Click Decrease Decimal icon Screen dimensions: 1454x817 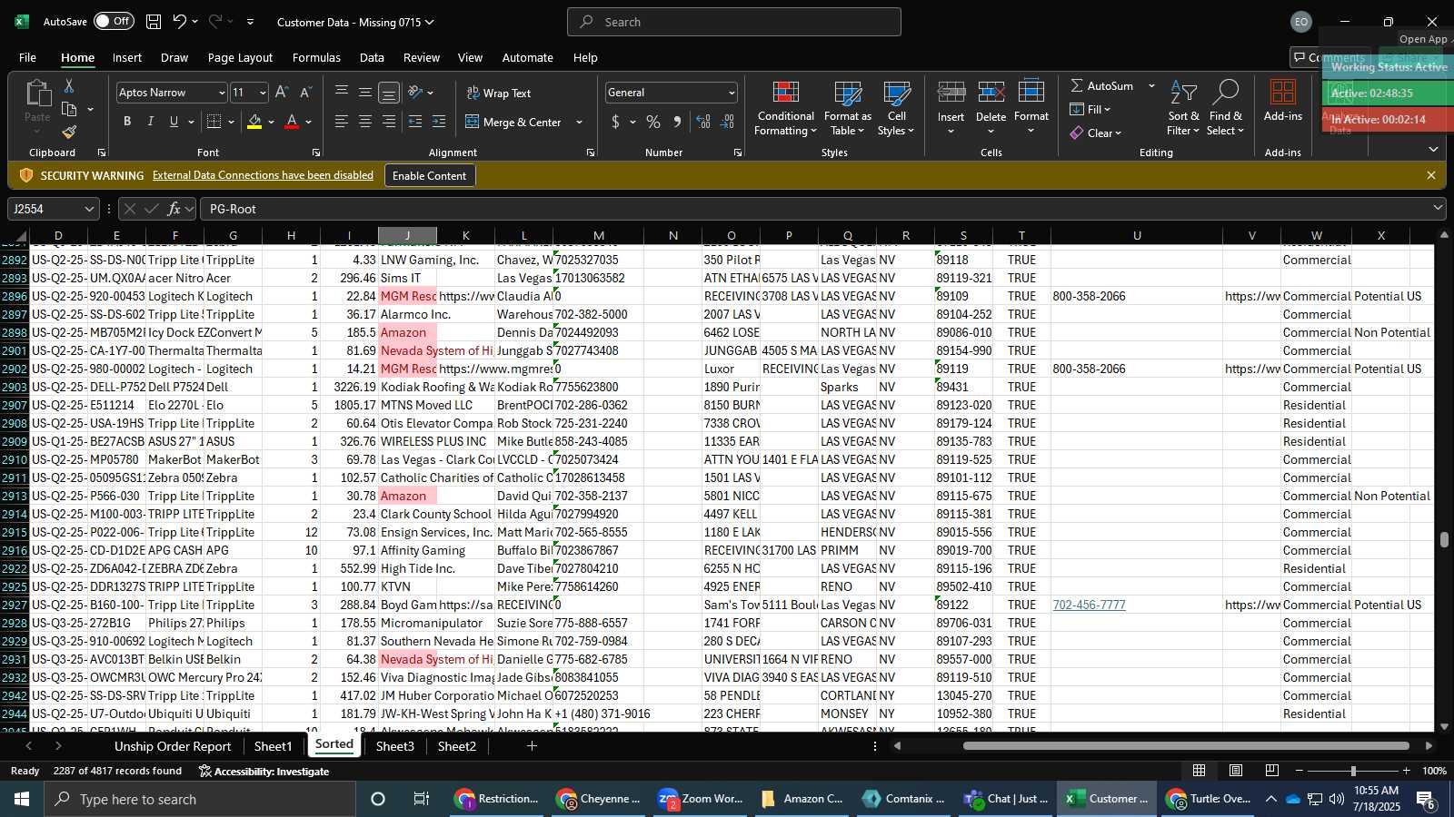pyautogui.click(x=728, y=122)
